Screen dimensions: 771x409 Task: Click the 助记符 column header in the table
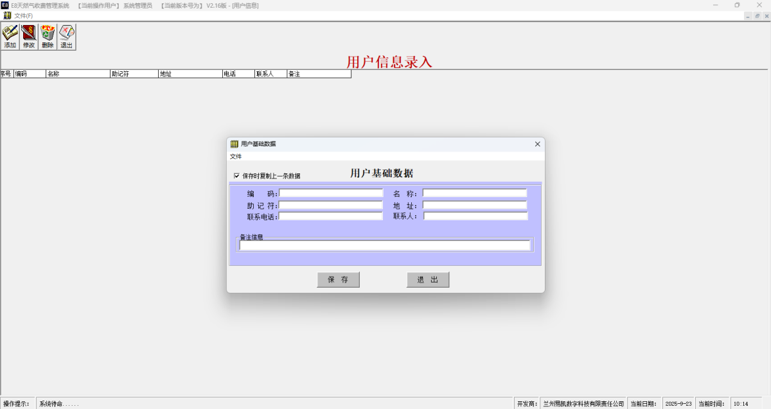click(134, 74)
